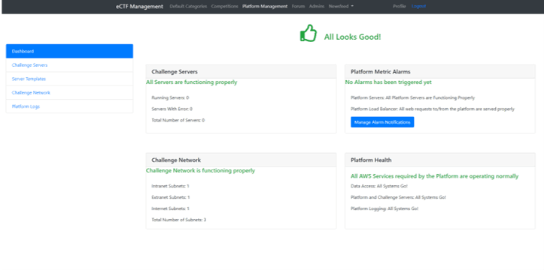This screenshot has height=270, width=544.
Task: Go to Competitions in the navbar
Action: click(224, 6)
